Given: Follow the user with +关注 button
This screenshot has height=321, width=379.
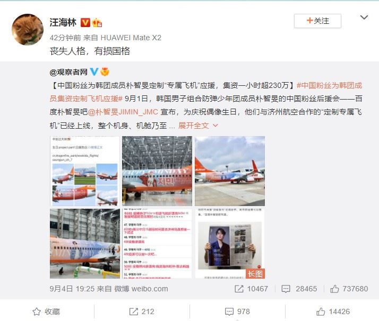Looking at the screenshot, I should [x=317, y=21].
